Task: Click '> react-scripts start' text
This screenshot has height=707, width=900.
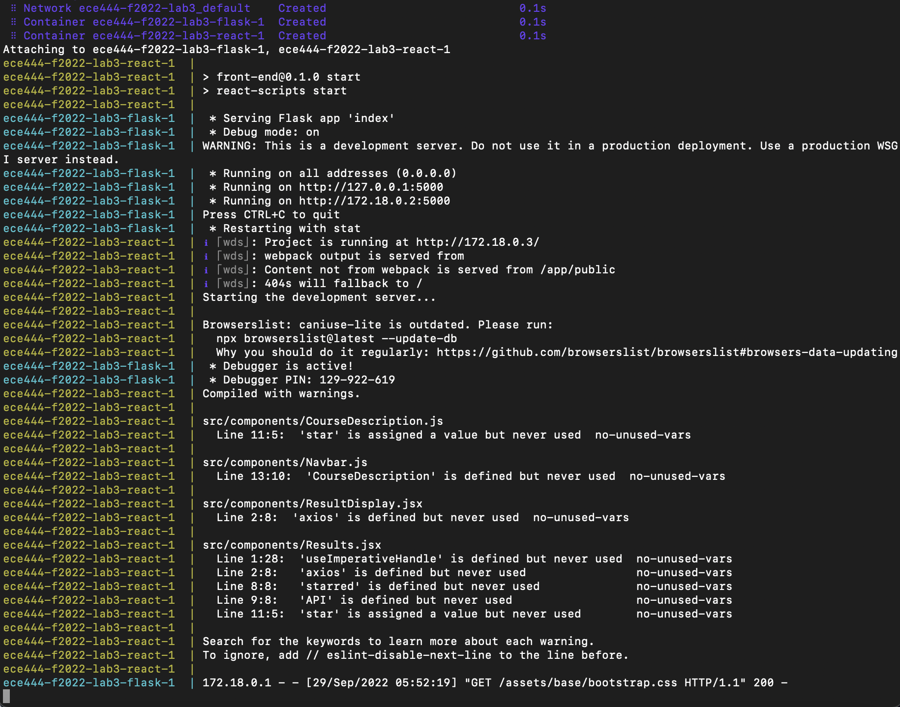Action: (274, 91)
